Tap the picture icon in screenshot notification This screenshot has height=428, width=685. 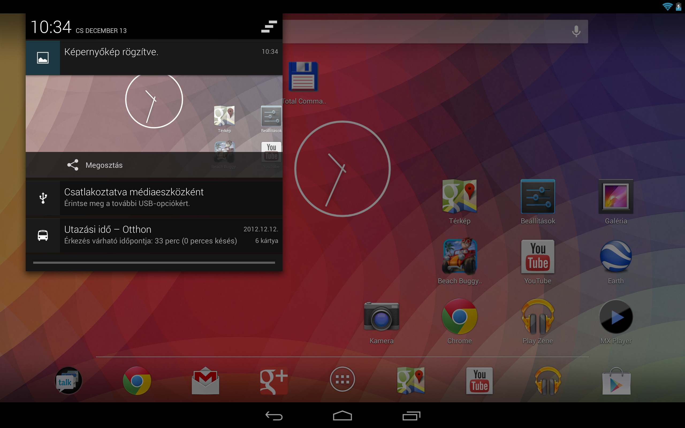43,58
